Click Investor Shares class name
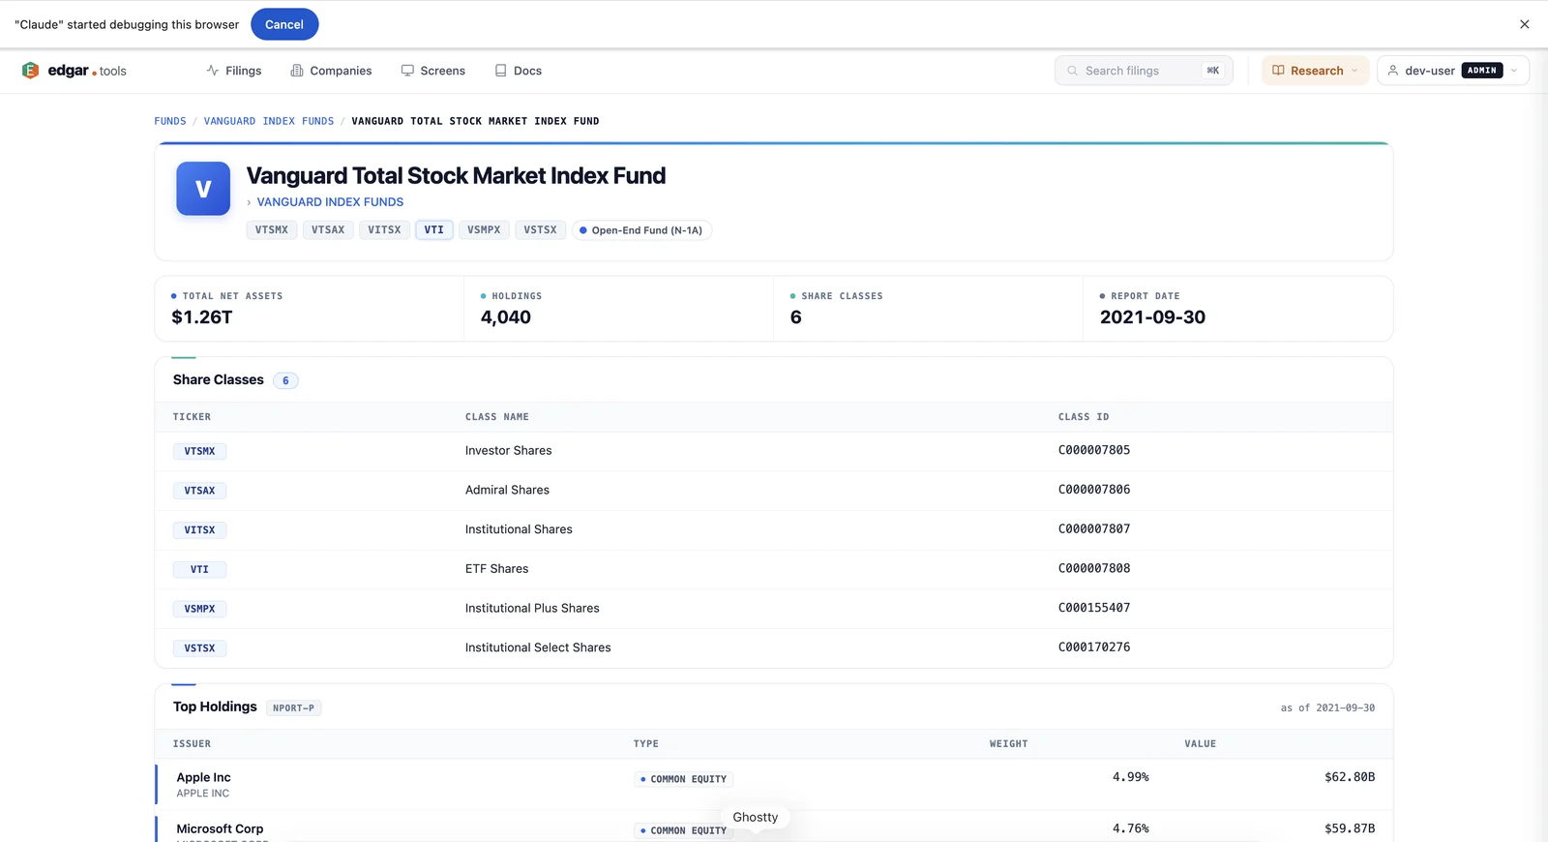1548x842 pixels. pyautogui.click(x=509, y=451)
